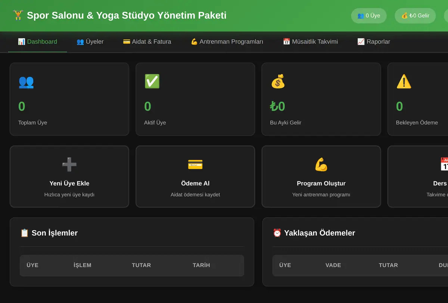This screenshot has height=303, width=448.
Task: Click TUTAR column header in Yaklaşan Ödemeler
Action: (388, 265)
